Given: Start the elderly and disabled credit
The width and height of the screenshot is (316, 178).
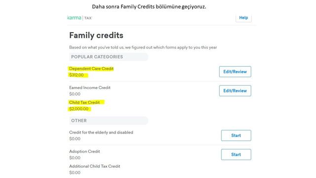Looking at the screenshot, I should [x=236, y=135].
